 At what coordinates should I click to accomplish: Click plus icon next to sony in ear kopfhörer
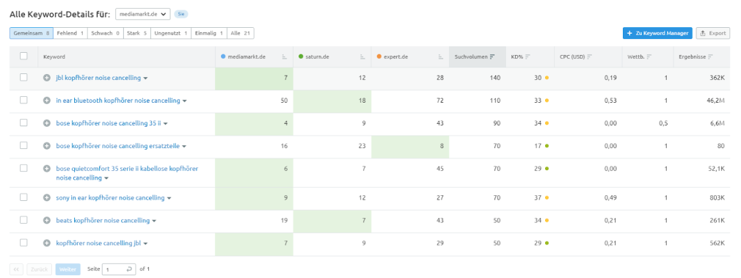pyautogui.click(x=47, y=197)
